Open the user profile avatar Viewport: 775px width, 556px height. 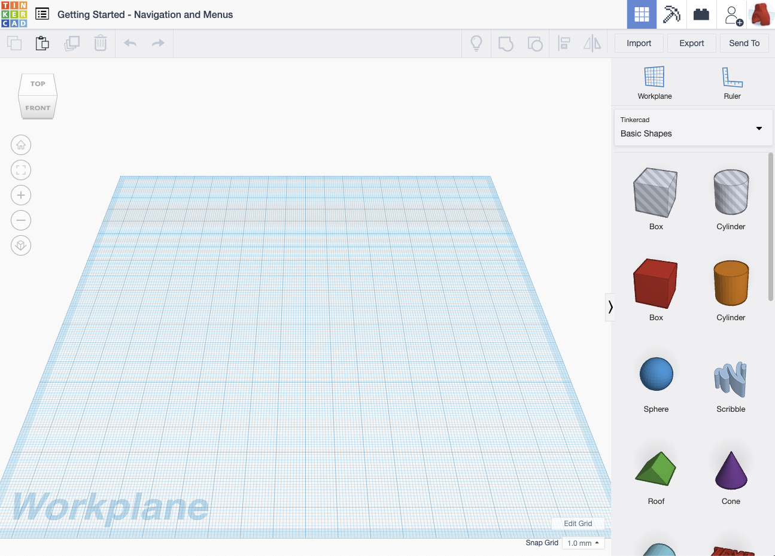tap(761, 14)
